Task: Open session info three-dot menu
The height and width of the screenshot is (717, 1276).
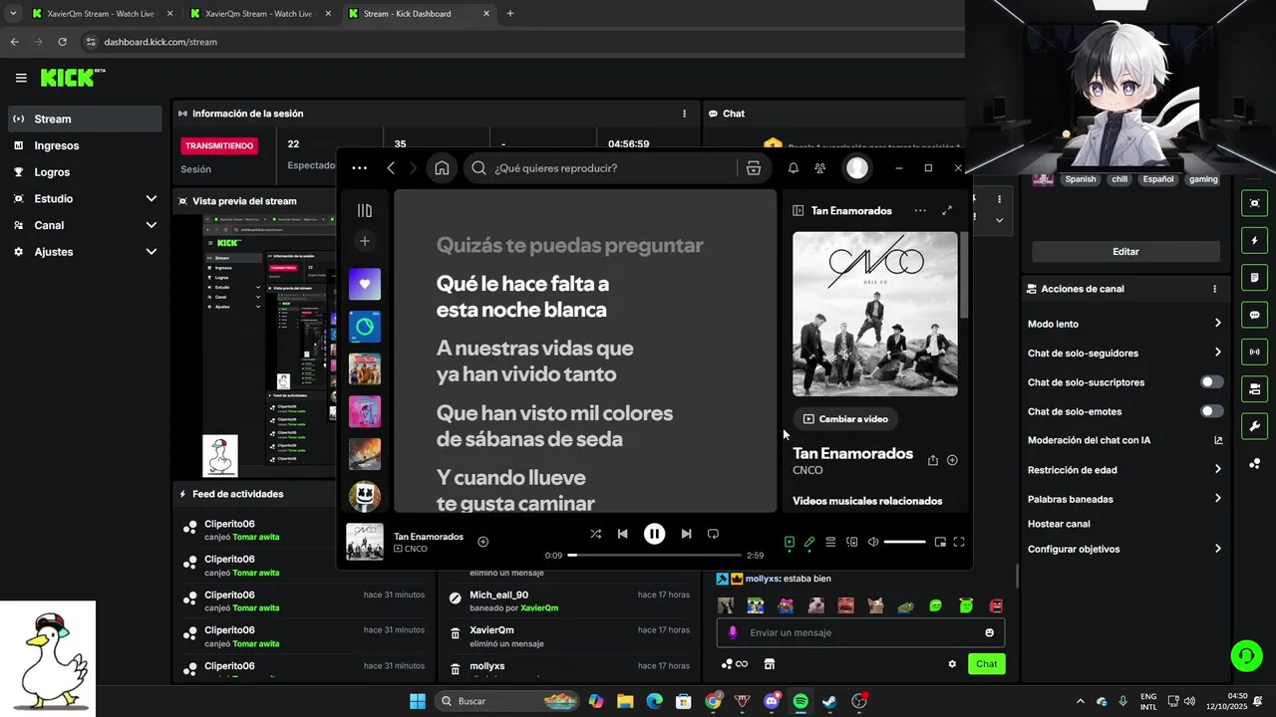Action: [684, 114]
